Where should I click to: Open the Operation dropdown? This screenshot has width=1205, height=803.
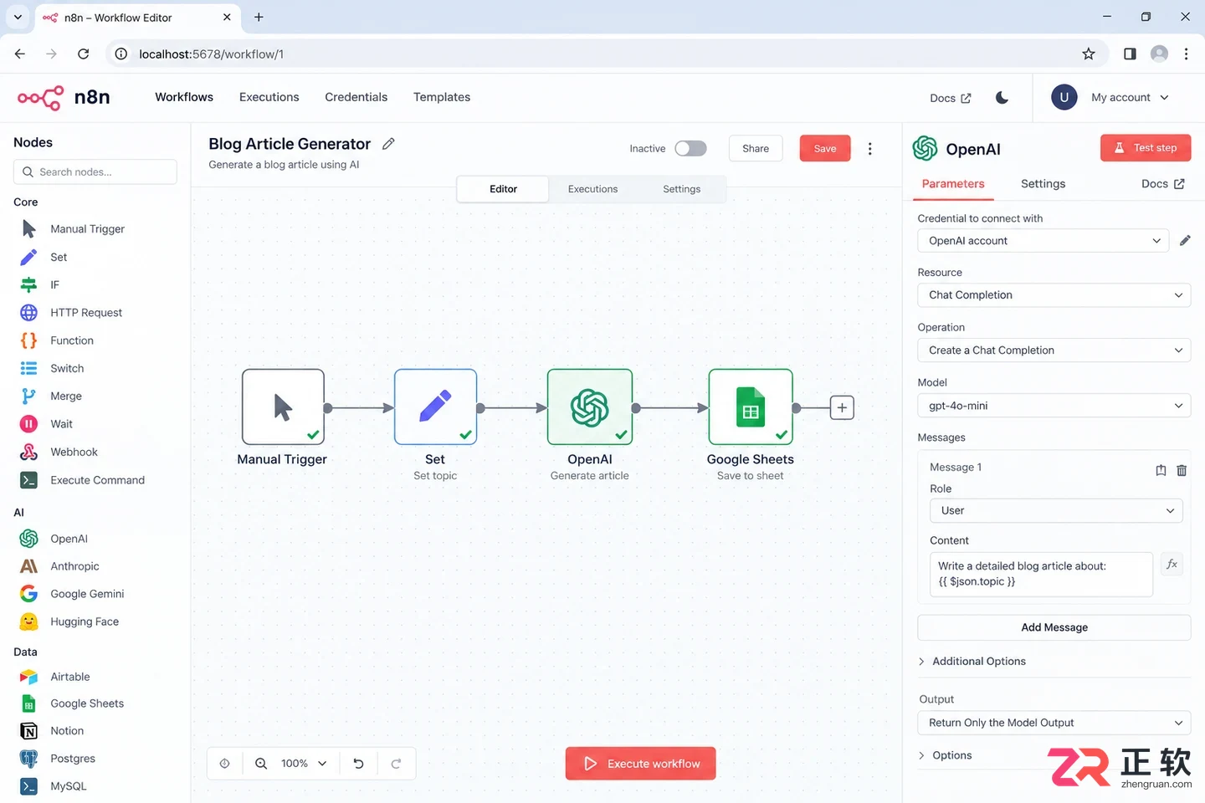1054,350
